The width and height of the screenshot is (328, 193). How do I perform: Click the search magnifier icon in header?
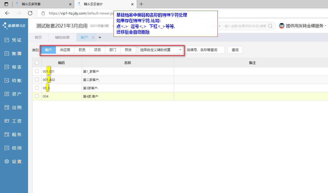coord(270,26)
